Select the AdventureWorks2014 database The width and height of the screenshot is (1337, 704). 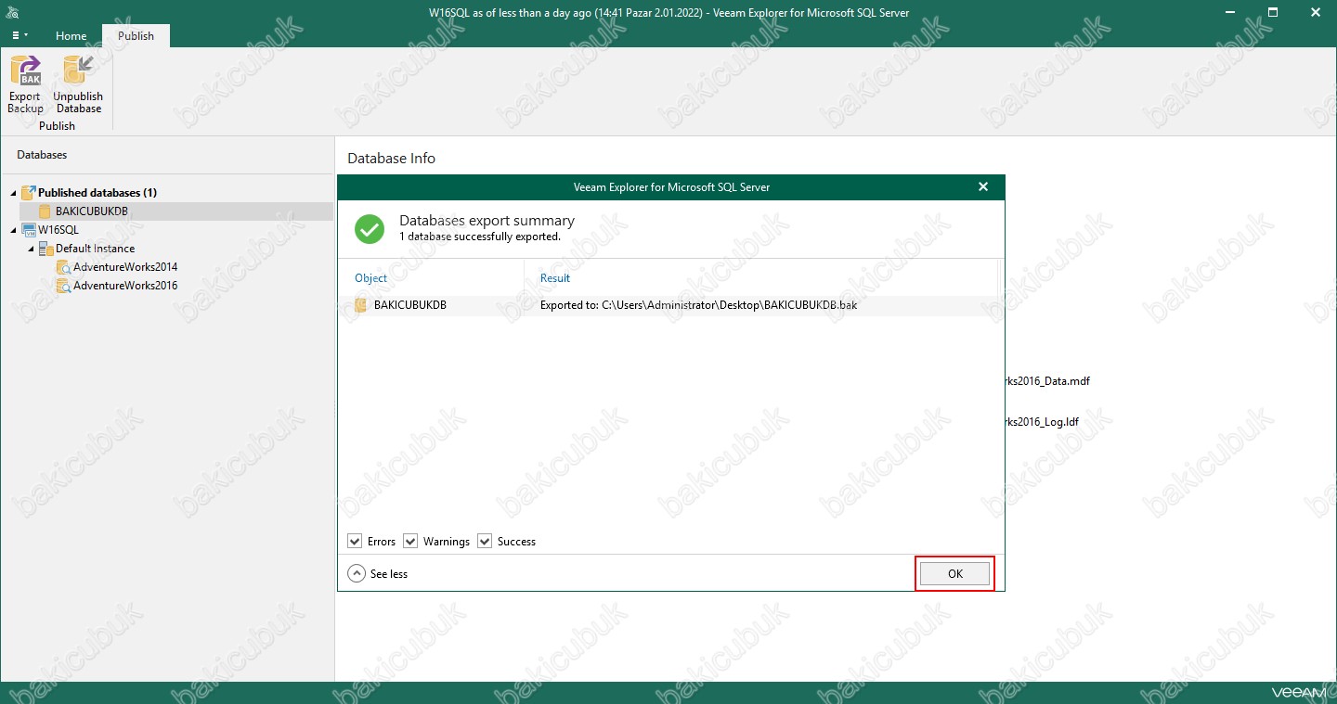tap(125, 267)
